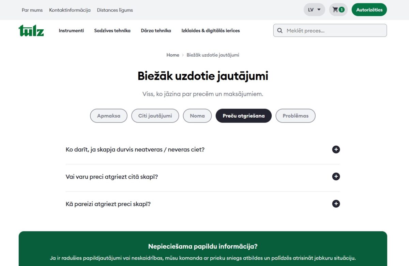Open the 'Instrumenti' menu
The height and width of the screenshot is (266, 409).
pos(71,30)
